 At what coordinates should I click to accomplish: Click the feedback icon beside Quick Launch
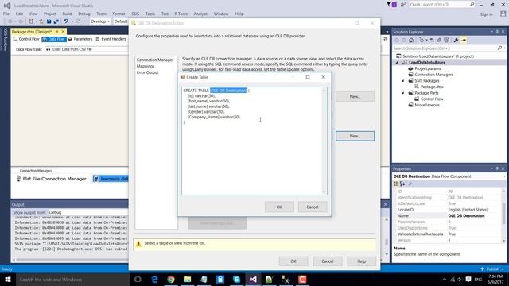point(403,5)
